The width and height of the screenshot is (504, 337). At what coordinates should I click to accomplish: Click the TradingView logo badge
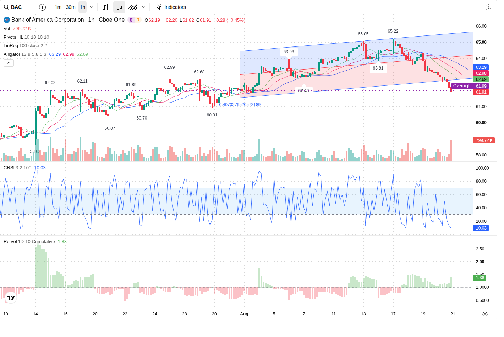[x=11, y=298]
